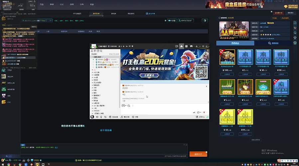Select the 1天 特级福利 item thumbnail

click(x=245, y=57)
